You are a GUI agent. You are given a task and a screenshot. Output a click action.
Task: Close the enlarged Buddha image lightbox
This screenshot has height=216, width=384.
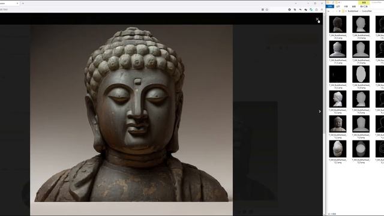tap(317, 19)
